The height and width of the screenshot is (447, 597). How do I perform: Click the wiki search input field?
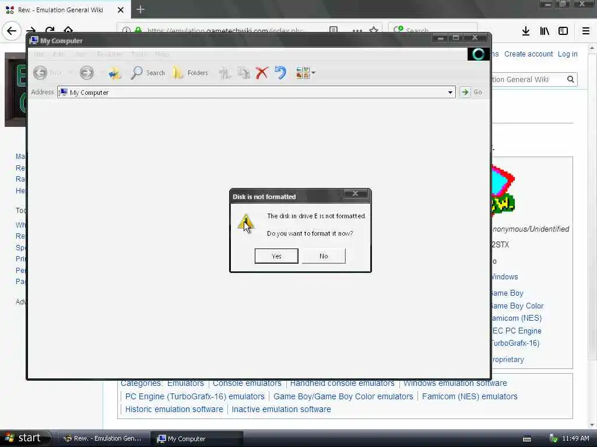tap(527, 79)
